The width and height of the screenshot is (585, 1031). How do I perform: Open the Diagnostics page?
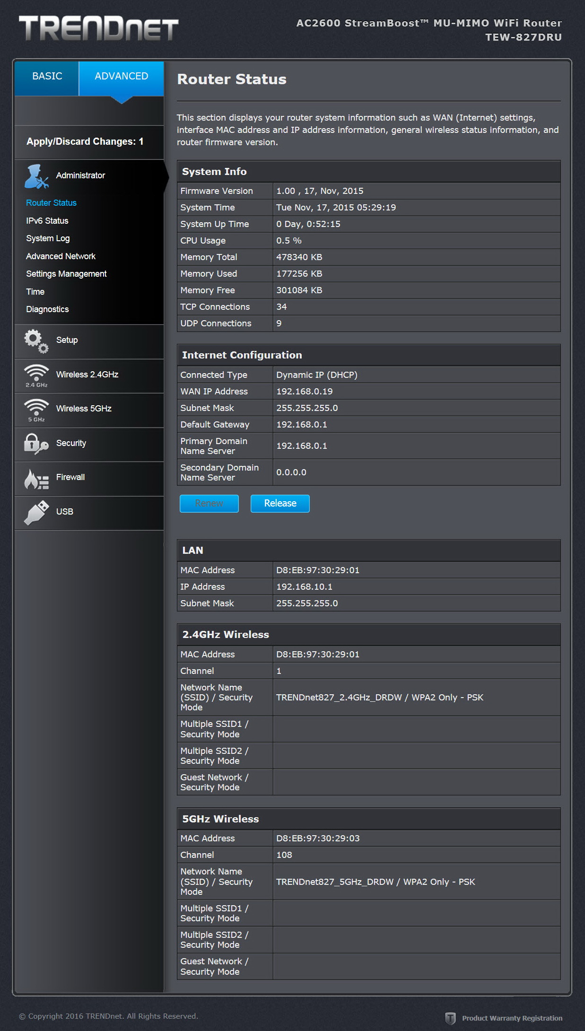(x=47, y=309)
